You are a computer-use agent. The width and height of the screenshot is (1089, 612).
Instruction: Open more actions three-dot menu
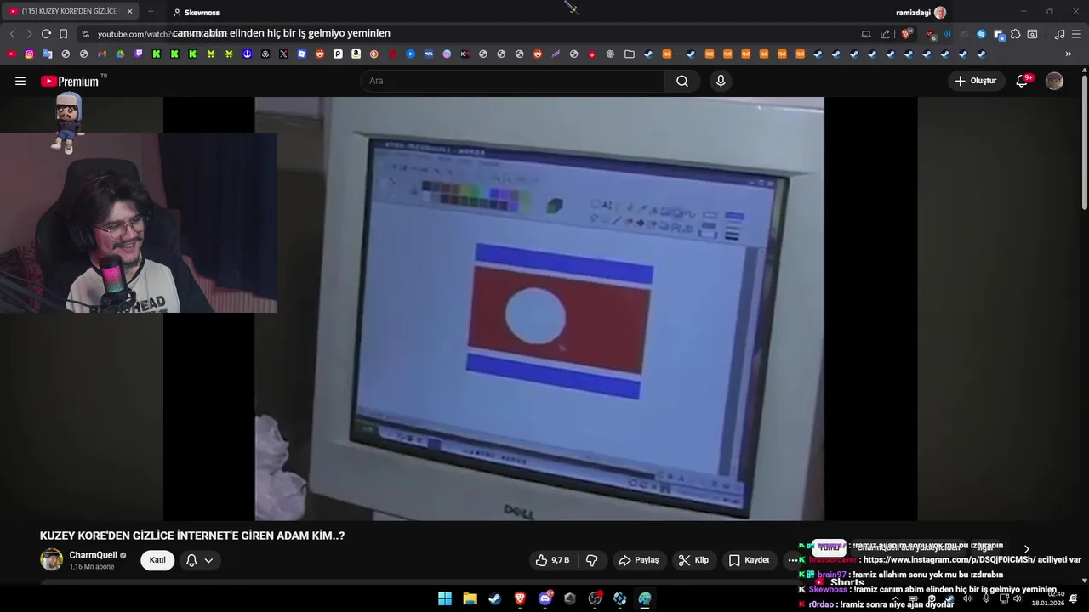(x=792, y=560)
